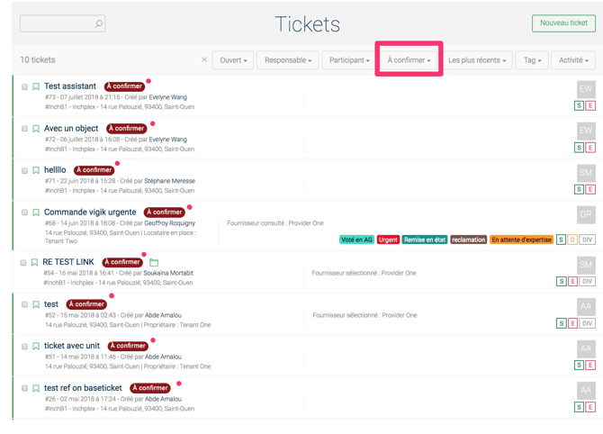Screen dimensions: 603x434
Task: Click the EW avatar on Test assistant
Action: tap(585, 89)
